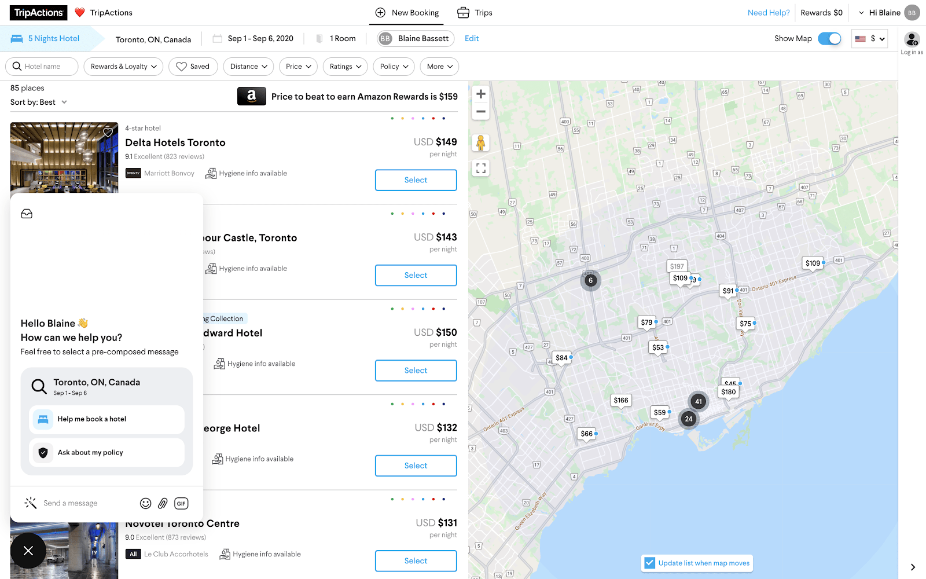The image size is (926, 579).
Task: Toggle Update list when map moves checkbox
Action: tap(650, 563)
